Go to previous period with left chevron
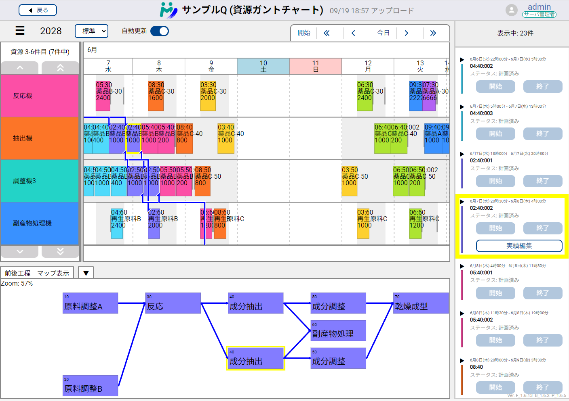569x401 pixels. (x=353, y=33)
